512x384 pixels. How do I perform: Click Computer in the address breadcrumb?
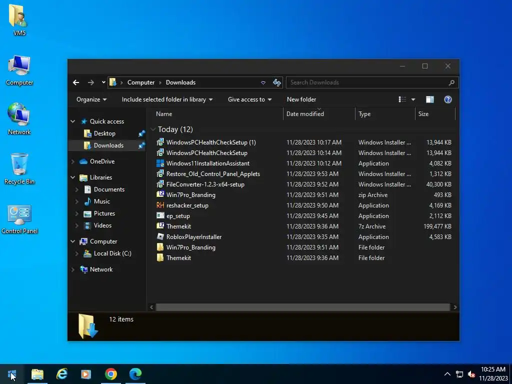(x=140, y=82)
